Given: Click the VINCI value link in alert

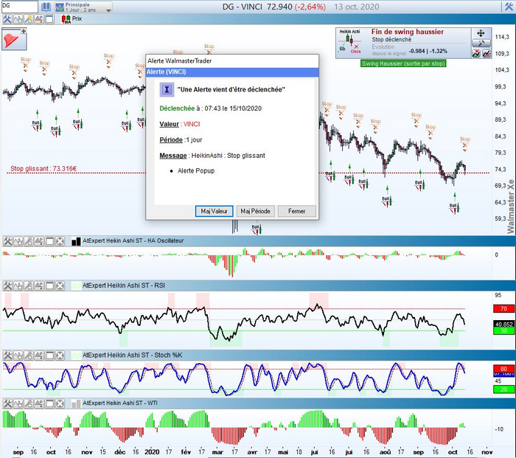Looking at the screenshot, I should (192, 124).
